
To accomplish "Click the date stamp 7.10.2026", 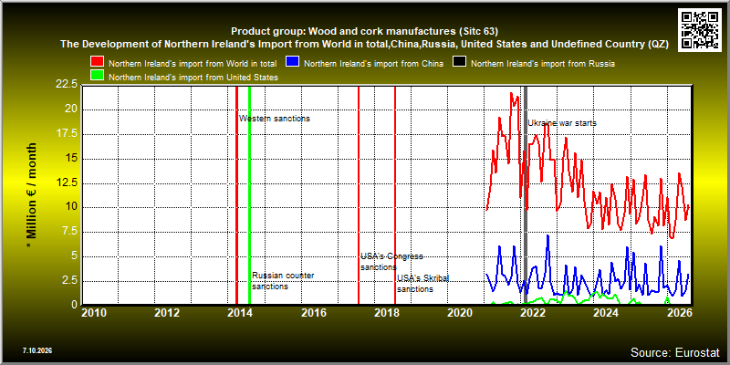I will click(x=37, y=350).
